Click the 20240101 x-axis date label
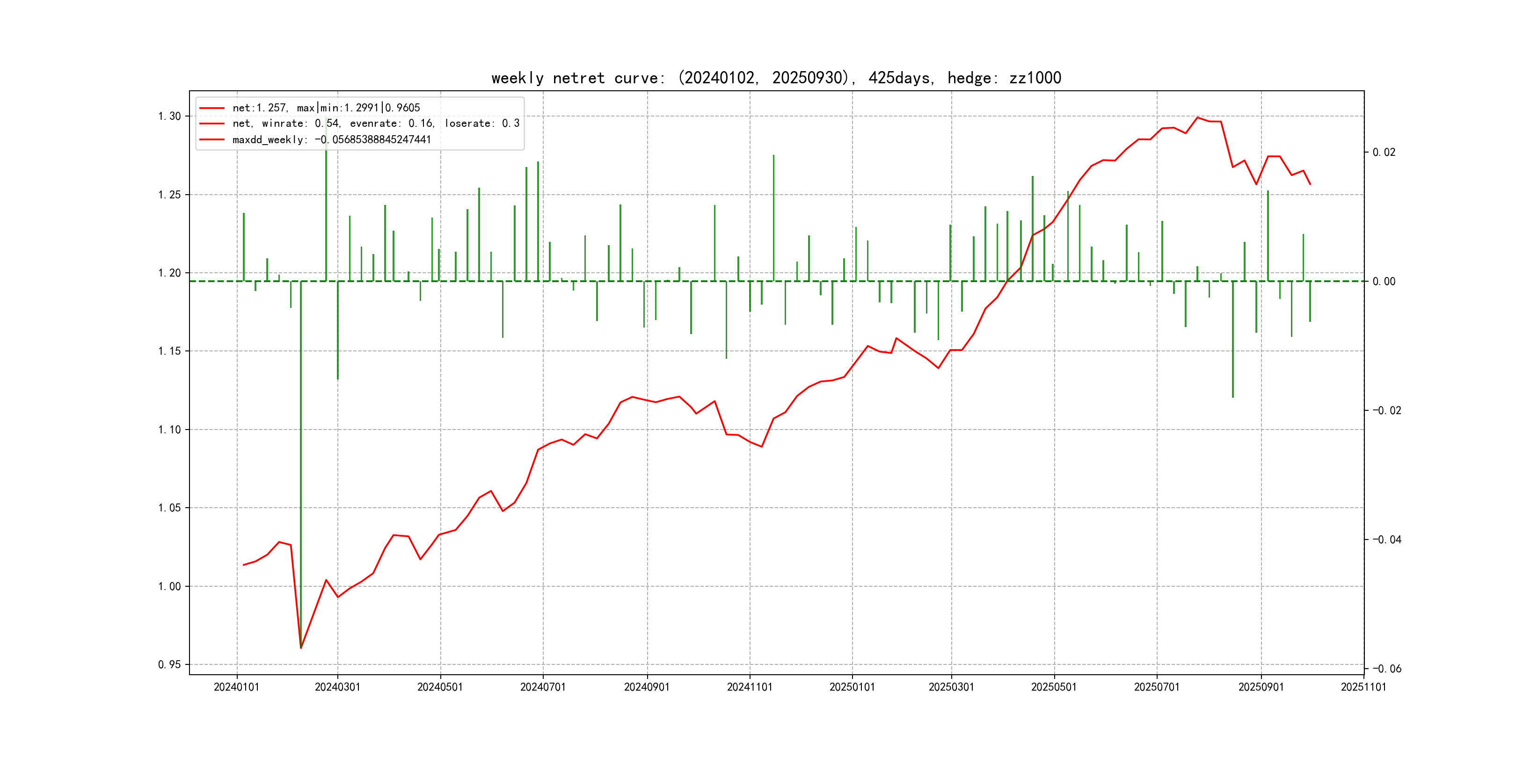Screen dimensions: 1516x758 tap(237, 687)
